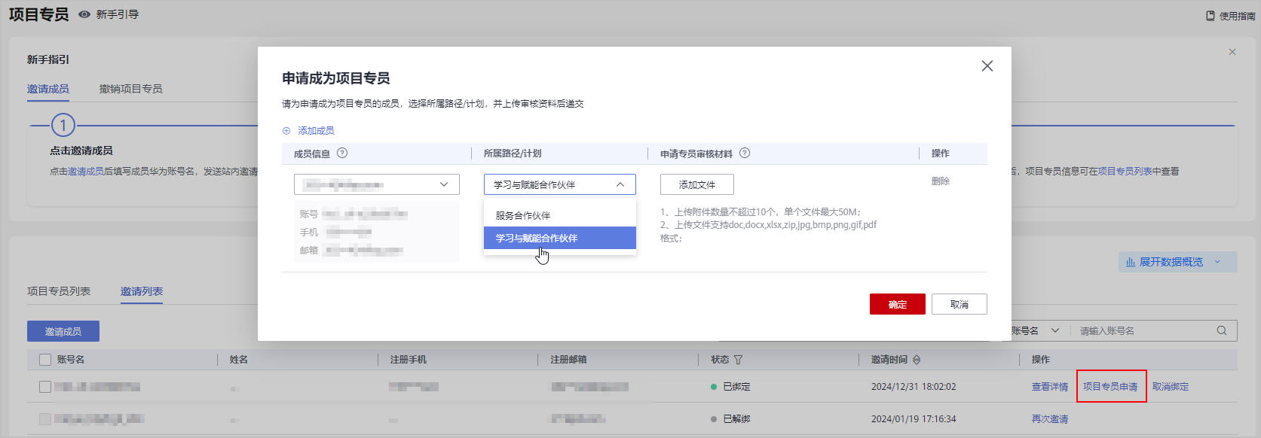Click the 添加文件 button
This screenshot has height=438, width=1261.
(696, 184)
